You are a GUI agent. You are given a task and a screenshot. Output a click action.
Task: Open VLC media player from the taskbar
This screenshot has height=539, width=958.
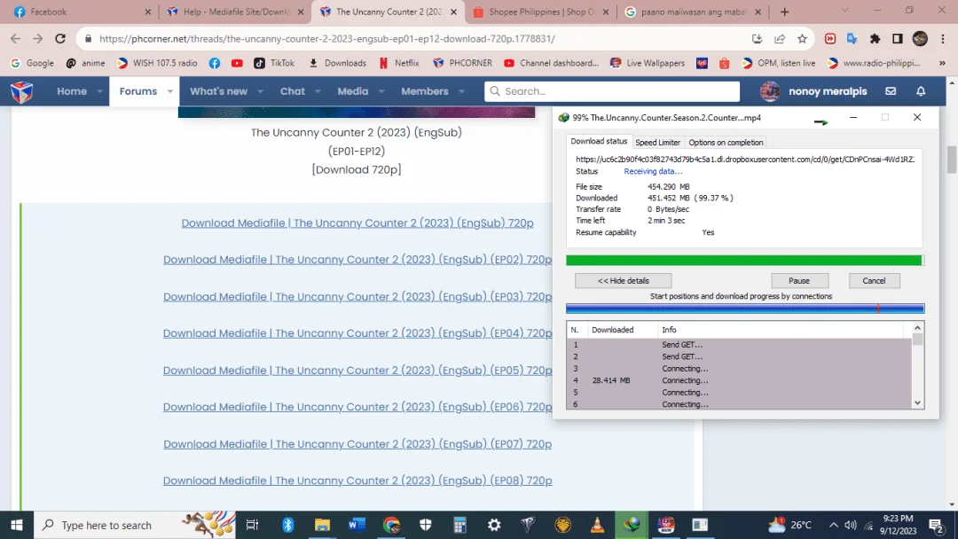pos(597,525)
